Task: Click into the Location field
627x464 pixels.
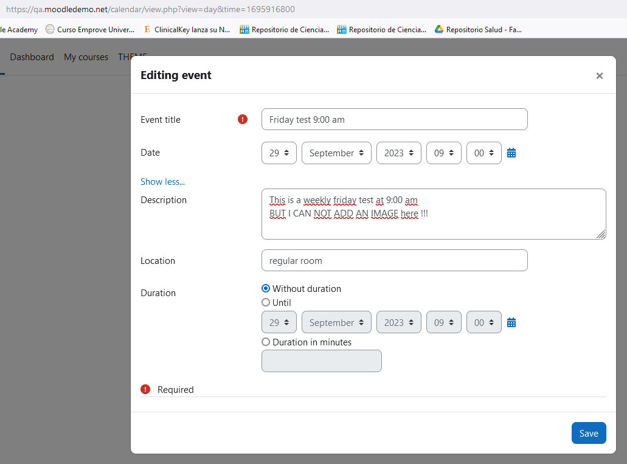Action: coord(394,260)
